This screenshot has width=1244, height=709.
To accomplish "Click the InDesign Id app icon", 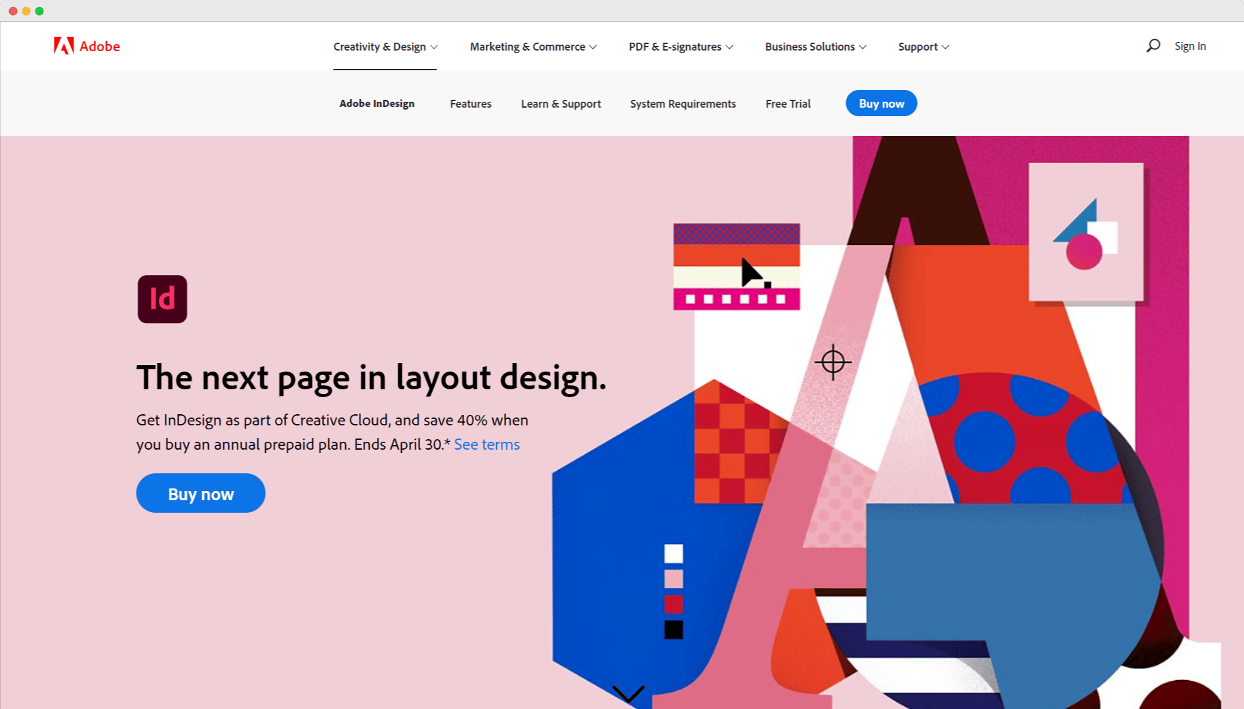I will click(162, 299).
